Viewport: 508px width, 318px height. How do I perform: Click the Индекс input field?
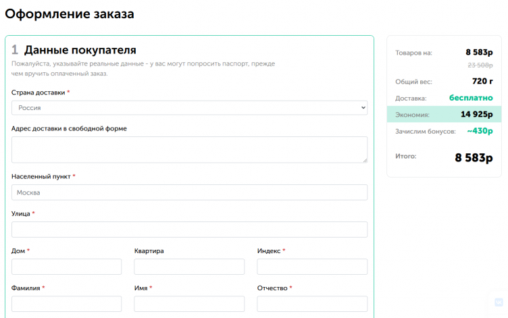[312, 267]
